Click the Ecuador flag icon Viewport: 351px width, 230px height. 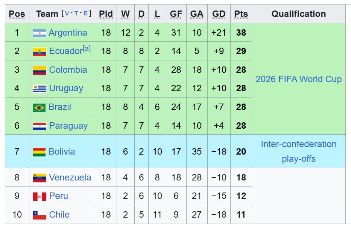coord(40,51)
